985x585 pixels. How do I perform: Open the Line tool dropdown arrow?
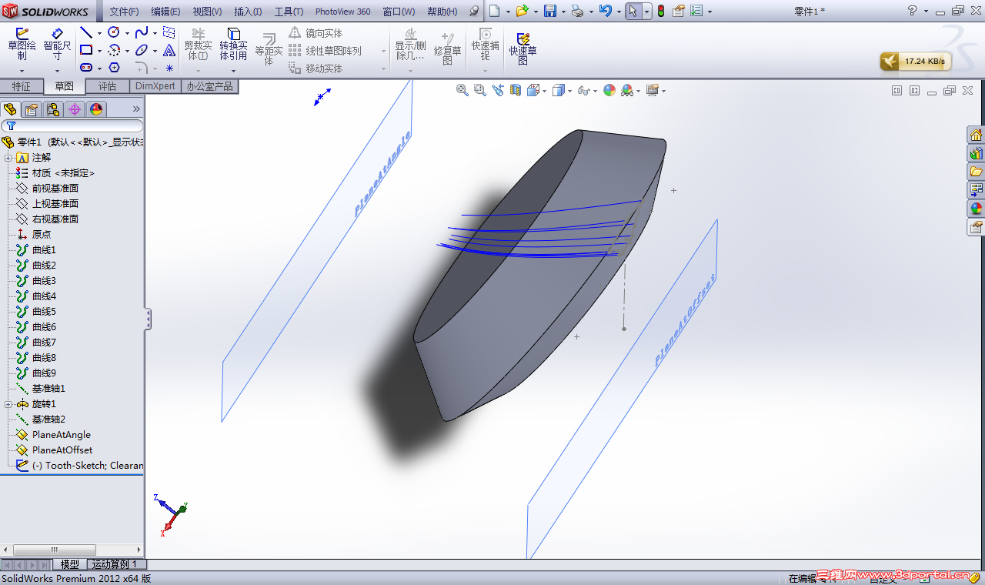98,33
